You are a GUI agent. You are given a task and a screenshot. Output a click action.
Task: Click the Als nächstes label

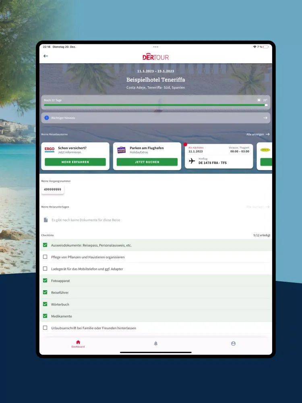196,148
